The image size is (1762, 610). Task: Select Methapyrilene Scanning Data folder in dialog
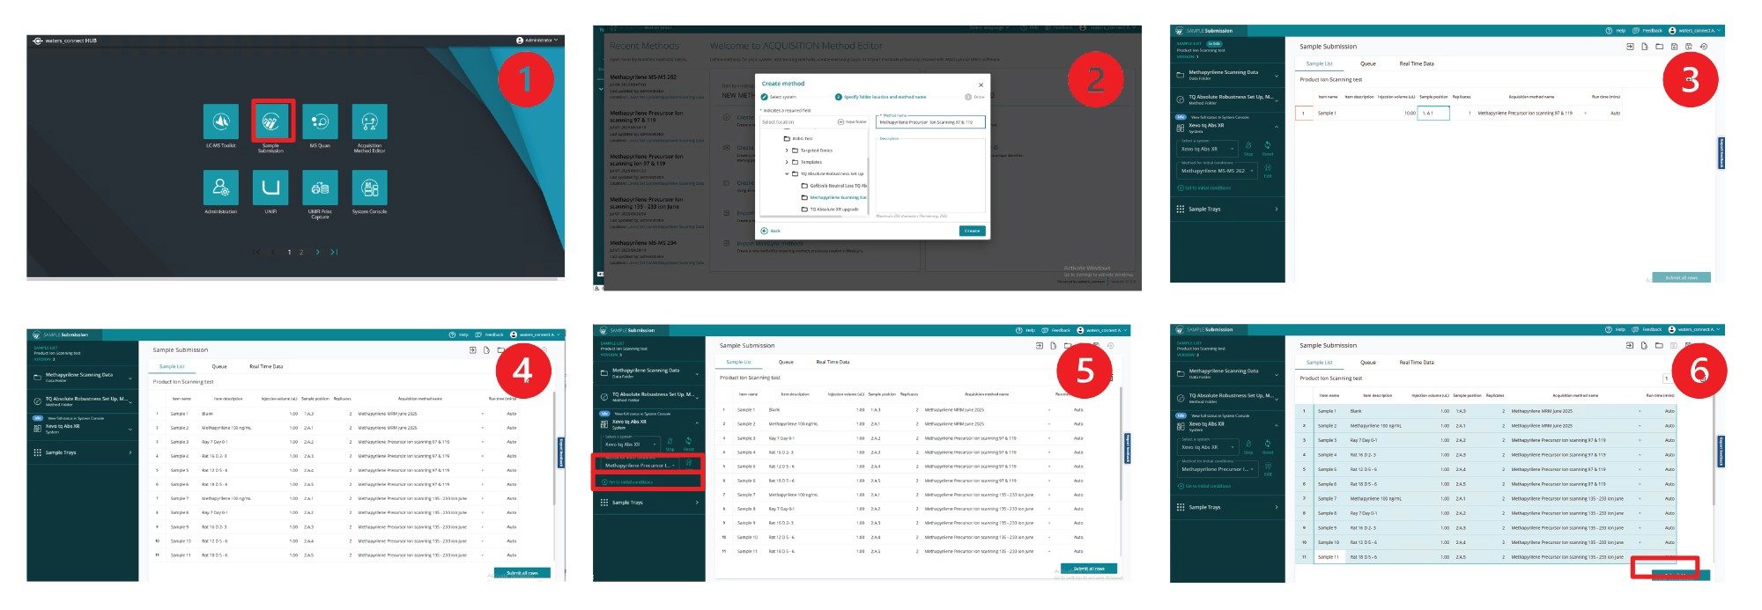[x=835, y=197]
